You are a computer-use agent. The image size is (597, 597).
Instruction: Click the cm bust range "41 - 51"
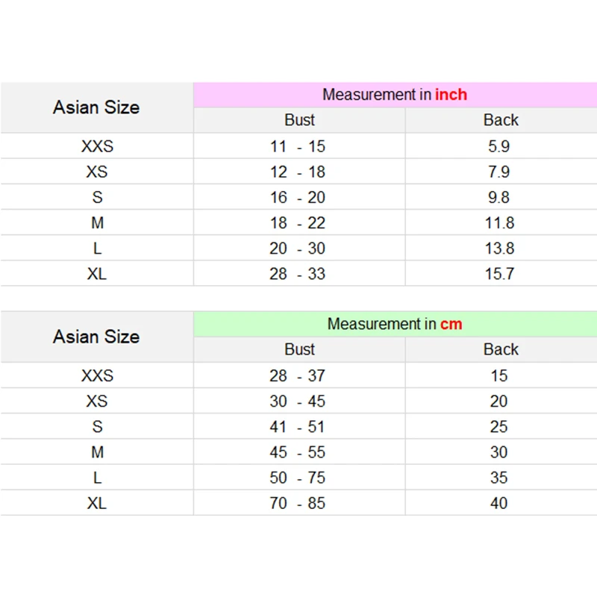(298, 426)
